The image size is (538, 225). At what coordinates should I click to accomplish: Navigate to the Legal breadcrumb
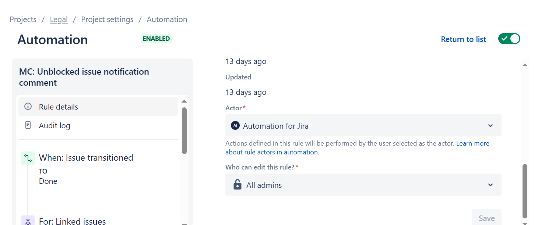point(59,19)
